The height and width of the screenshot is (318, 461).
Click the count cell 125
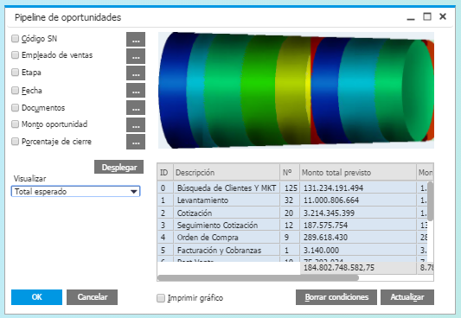[291, 188]
